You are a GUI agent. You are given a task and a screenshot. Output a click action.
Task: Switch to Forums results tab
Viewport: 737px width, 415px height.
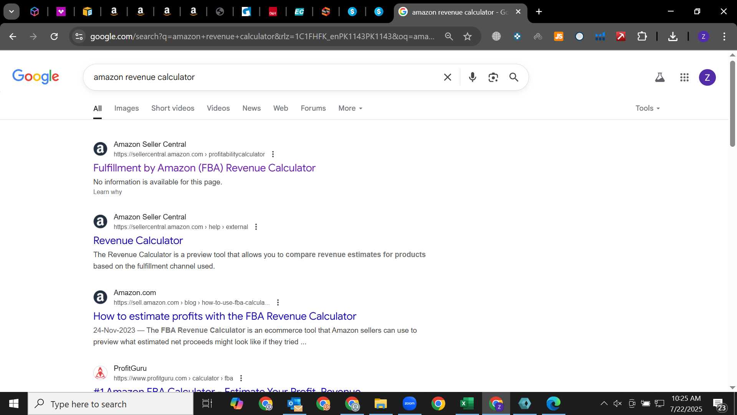click(313, 108)
